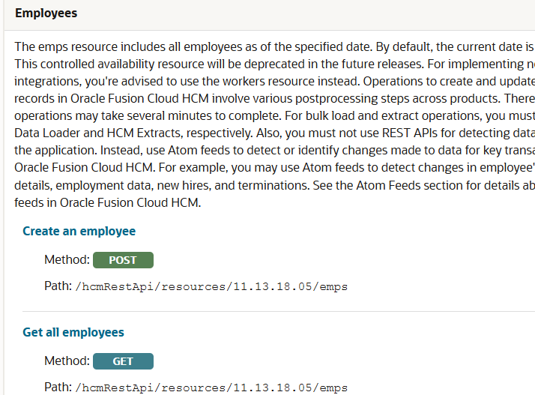535x395 pixels.
Task: Click the Method label beside POST badge
Action: [66, 260]
